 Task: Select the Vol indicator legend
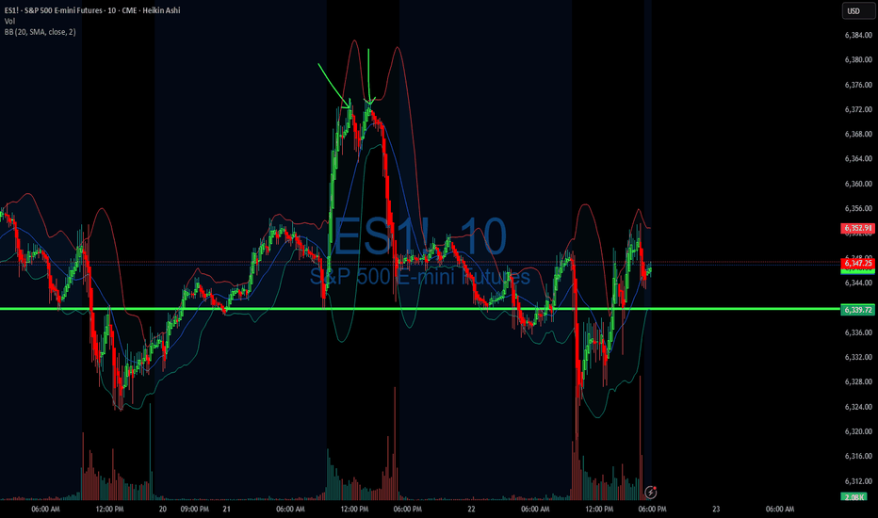[x=9, y=22]
